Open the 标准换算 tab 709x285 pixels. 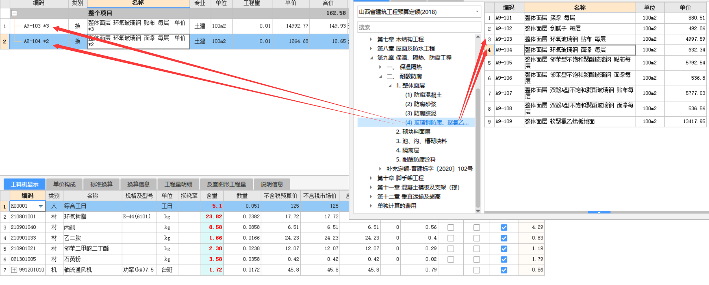point(101,184)
